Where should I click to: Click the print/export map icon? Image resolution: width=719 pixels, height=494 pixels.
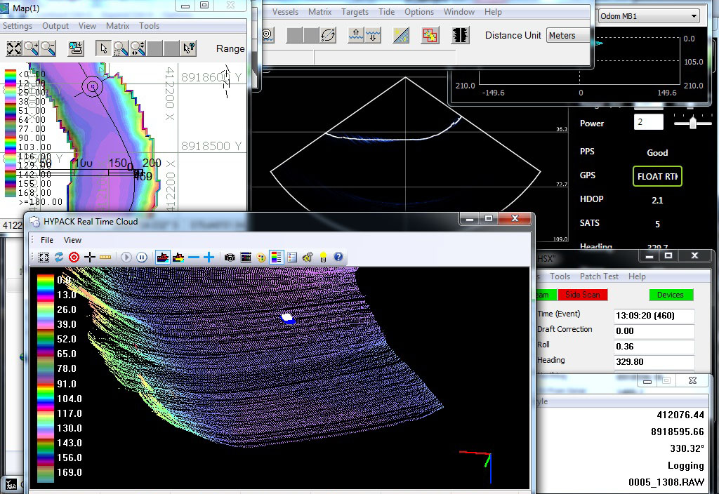[76, 48]
